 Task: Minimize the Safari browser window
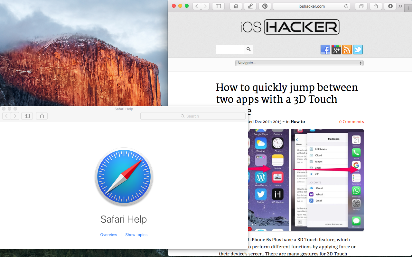point(180,6)
